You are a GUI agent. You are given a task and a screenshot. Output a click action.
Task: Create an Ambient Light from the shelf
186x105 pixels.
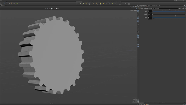116,3
